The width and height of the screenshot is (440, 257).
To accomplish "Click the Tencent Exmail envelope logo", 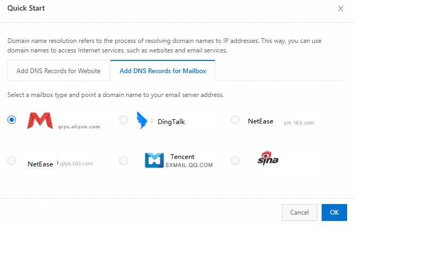I will point(154,160).
